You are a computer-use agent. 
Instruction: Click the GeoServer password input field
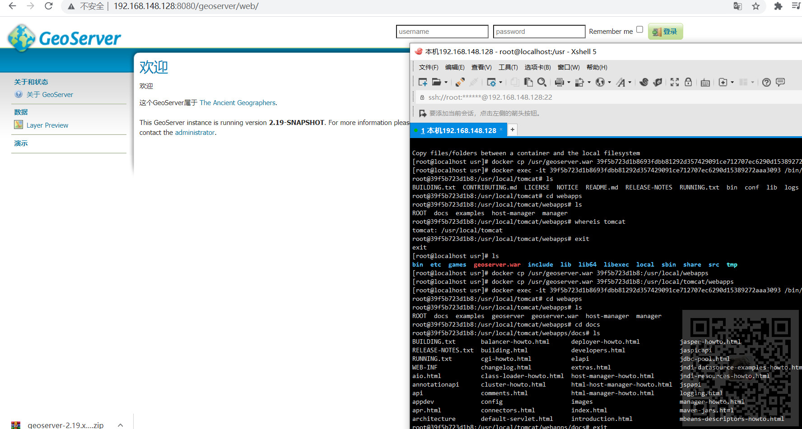pos(539,32)
